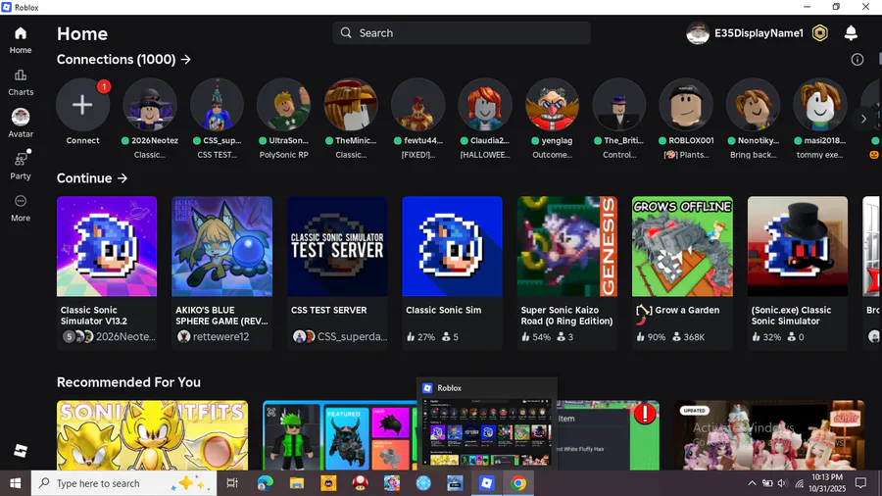Open CSS TEST SERVER game thumbnail
The width and height of the screenshot is (882, 496).
337,246
